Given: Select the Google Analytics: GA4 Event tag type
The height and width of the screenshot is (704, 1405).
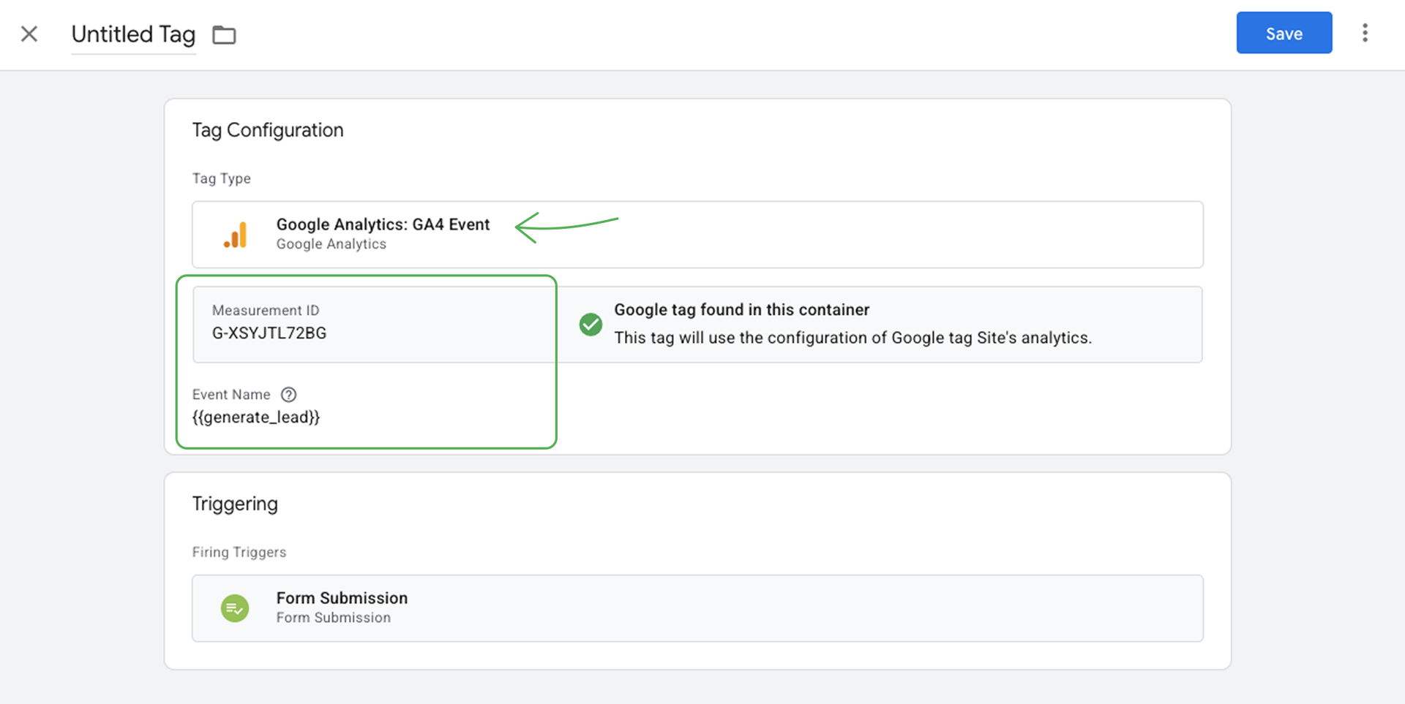Looking at the screenshot, I should (383, 225).
